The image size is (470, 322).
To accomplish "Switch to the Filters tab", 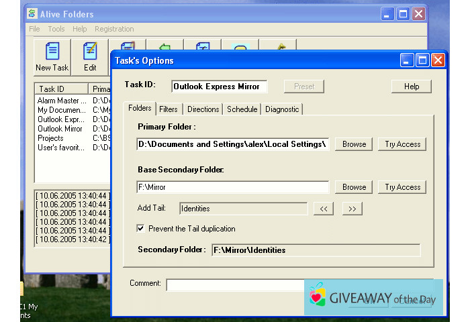I will click(169, 109).
